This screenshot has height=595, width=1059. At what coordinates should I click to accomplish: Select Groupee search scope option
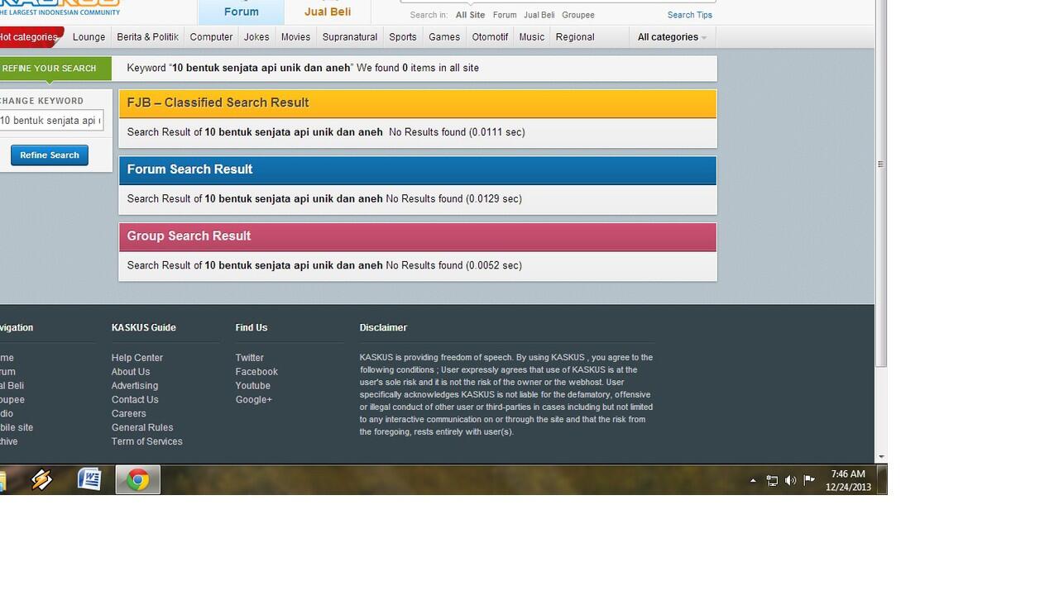(578, 15)
